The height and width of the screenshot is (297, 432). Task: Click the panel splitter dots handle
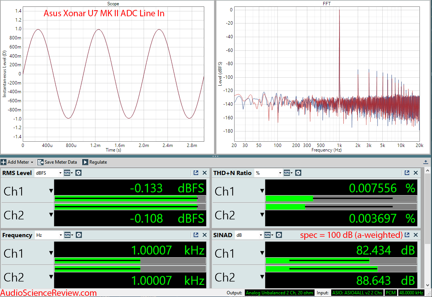[x=215, y=156]
